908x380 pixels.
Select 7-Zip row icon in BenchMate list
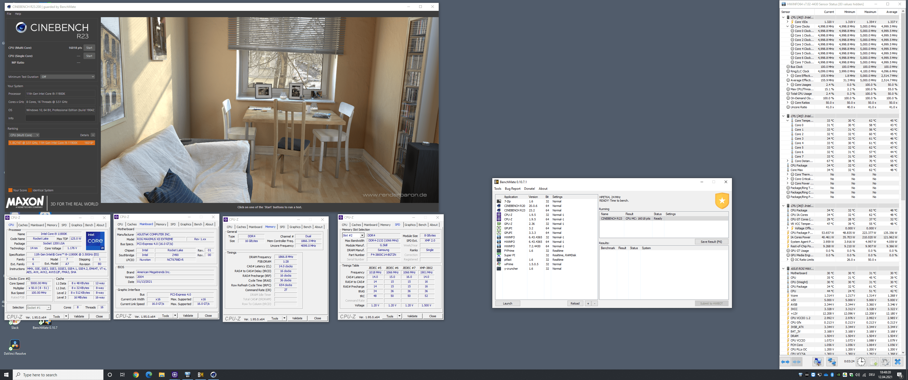499,201
